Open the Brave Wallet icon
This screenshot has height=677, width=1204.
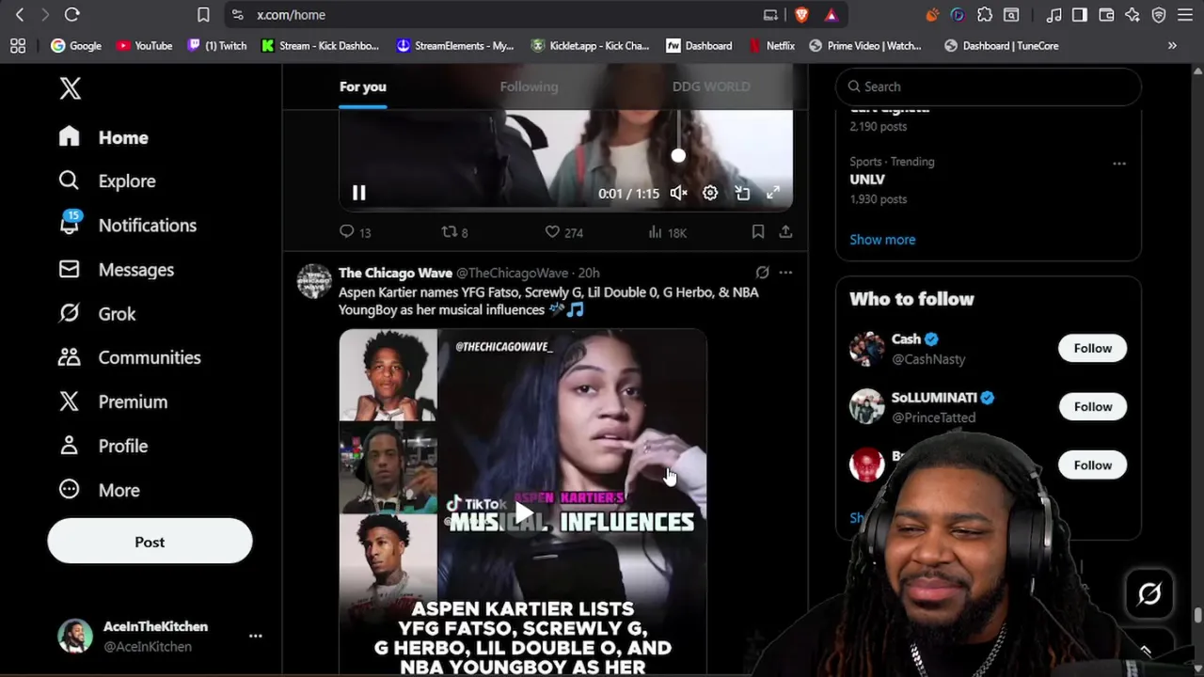pos(1106,15)
